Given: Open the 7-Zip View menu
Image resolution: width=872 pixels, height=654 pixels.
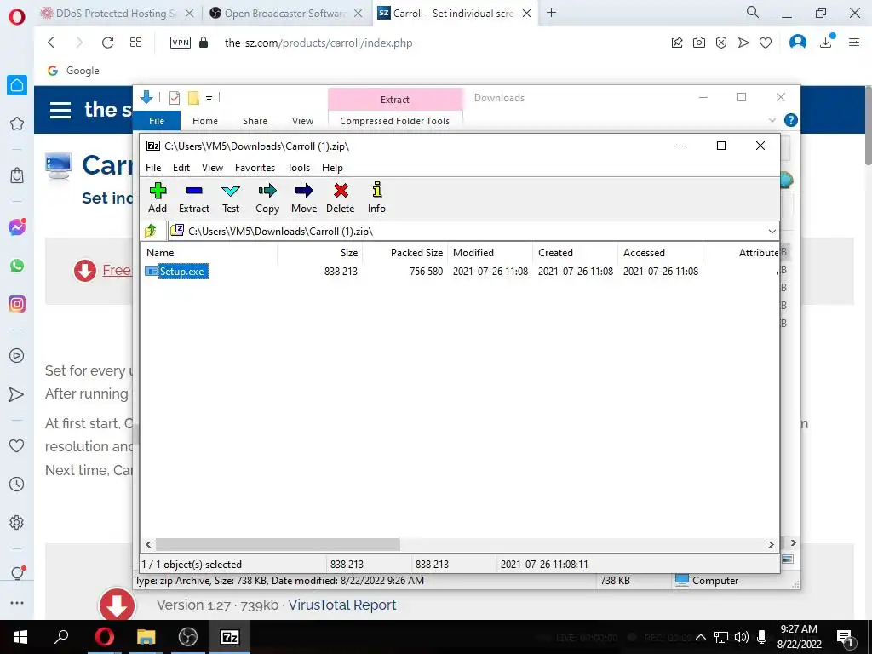Looking at the screenshot, I should pos(212,168).
